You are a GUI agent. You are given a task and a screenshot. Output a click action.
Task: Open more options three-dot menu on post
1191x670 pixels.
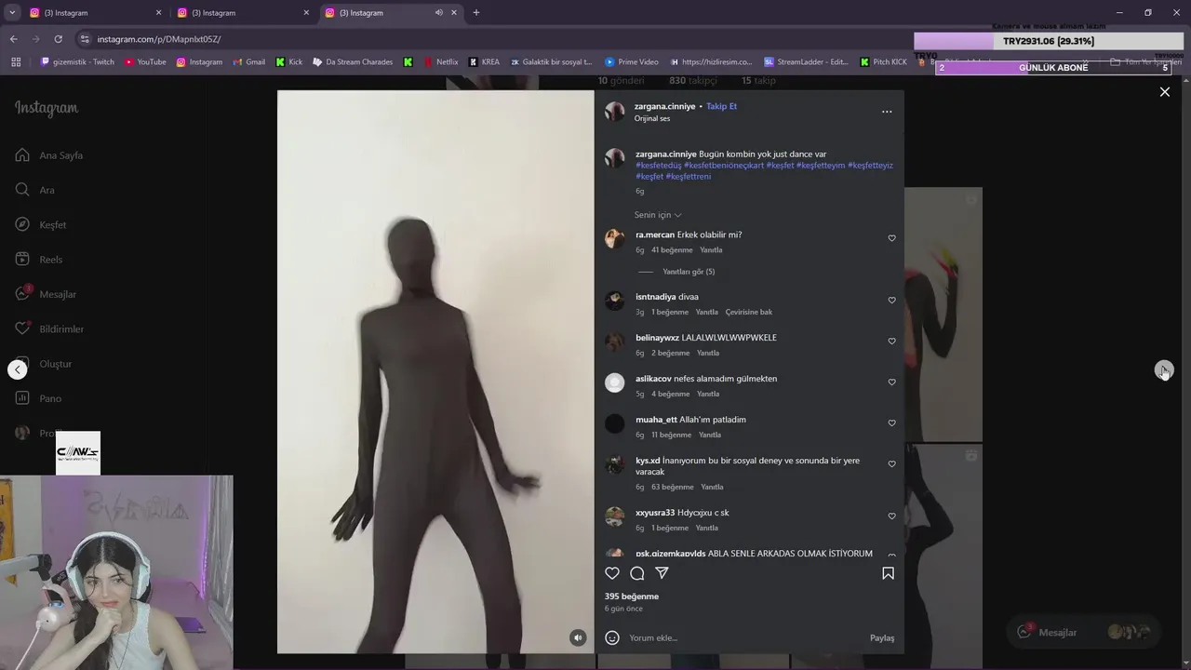coord(887,112)
